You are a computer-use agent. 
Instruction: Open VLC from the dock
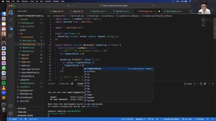tap(4, 88)
